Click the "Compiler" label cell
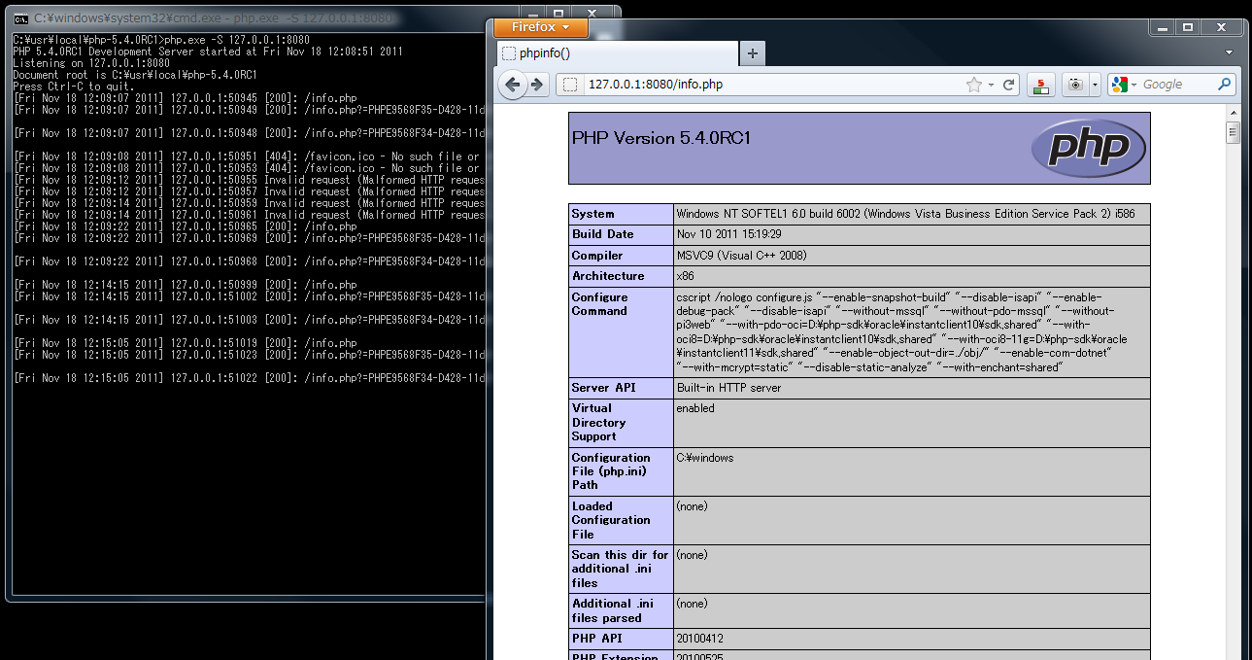The height and width of the screenshot is (660, 1252). tap(621, 256)
